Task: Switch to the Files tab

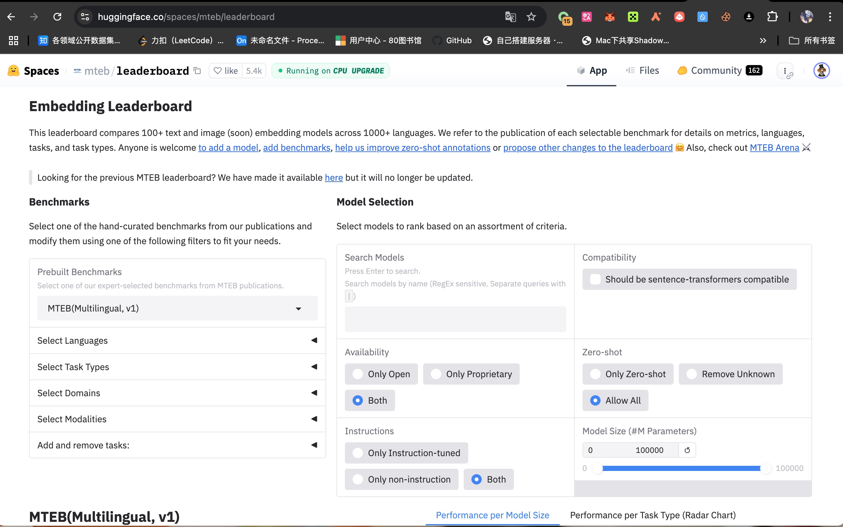Action: pos(642,71)
